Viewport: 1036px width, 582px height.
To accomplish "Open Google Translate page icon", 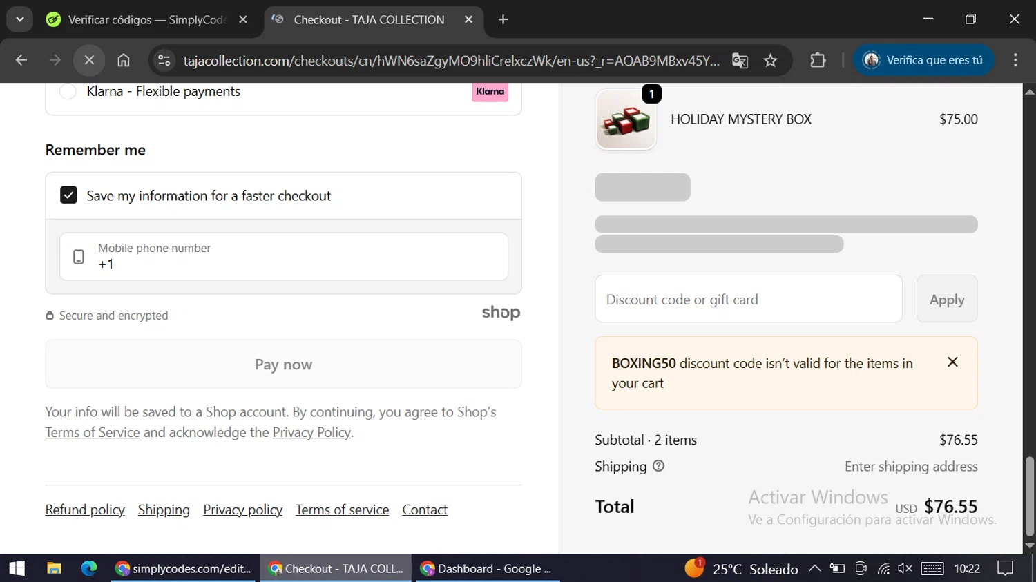I will (740, 61).
